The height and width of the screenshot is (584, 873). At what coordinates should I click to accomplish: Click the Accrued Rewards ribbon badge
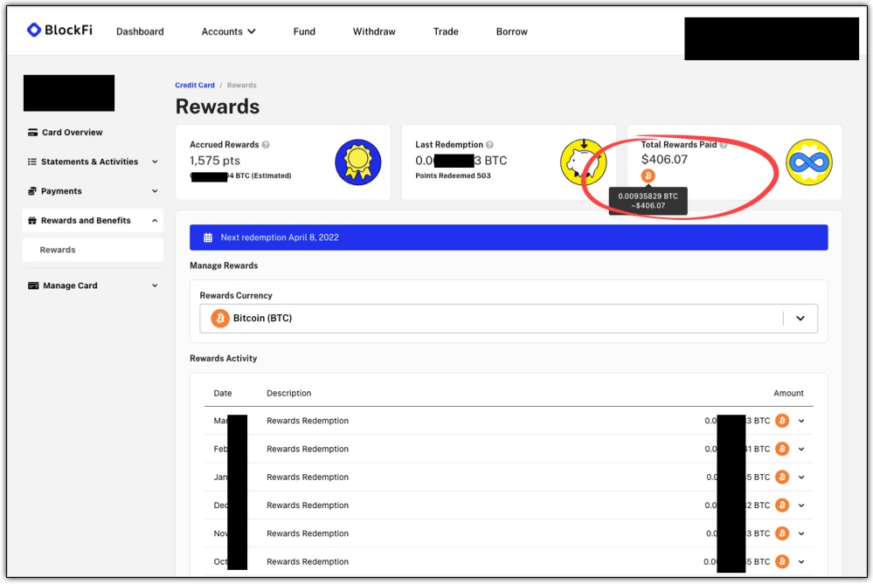(358, 161)
